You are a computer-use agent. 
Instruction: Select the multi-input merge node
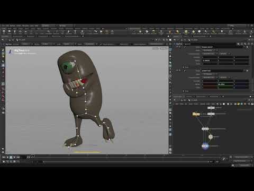[205, 129]
